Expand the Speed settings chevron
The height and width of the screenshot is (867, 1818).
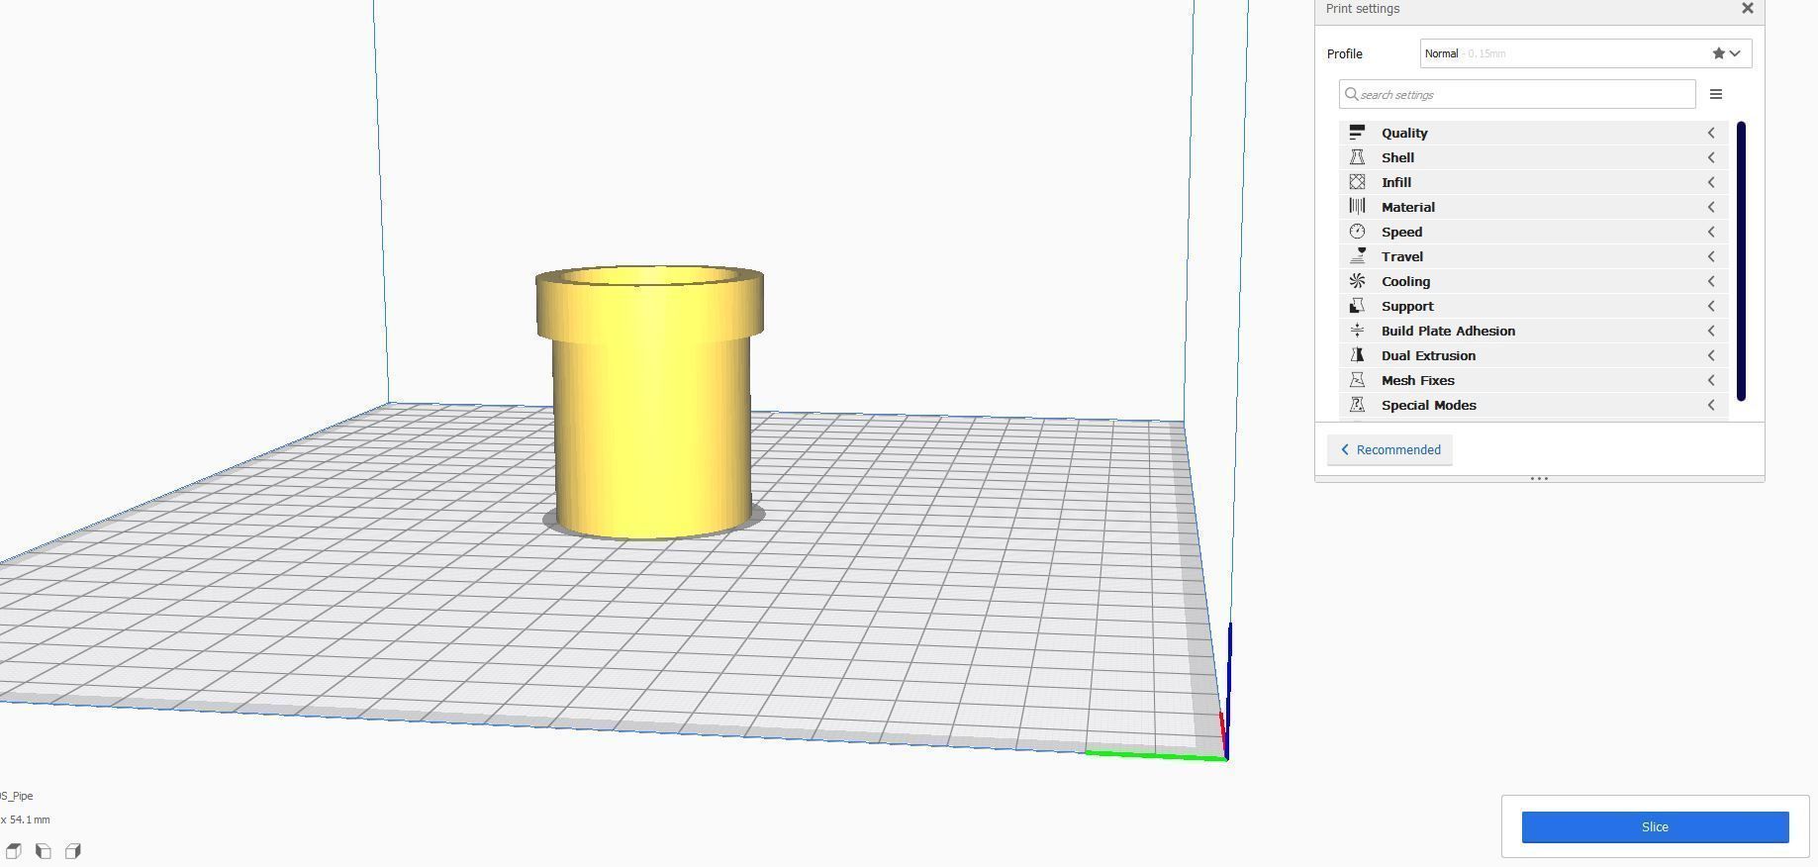[x=1711, y=232]
